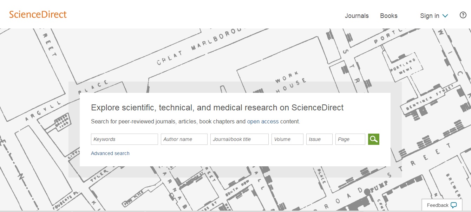Open the Feedback button
This screenshot has height=212, width=471.
tap(441, 205)
